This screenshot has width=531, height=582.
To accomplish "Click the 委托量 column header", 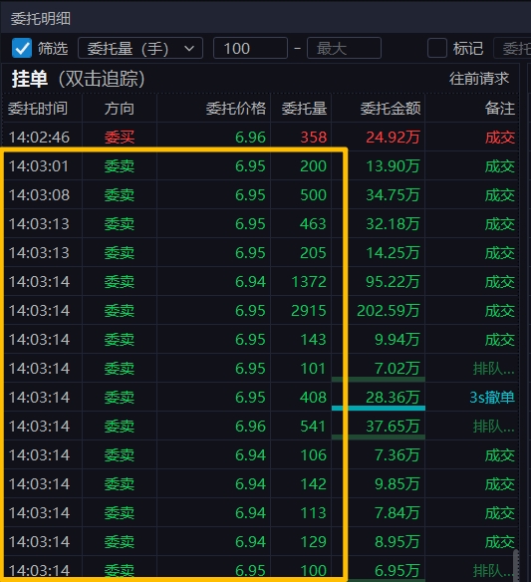I will (x=304, y=109).
